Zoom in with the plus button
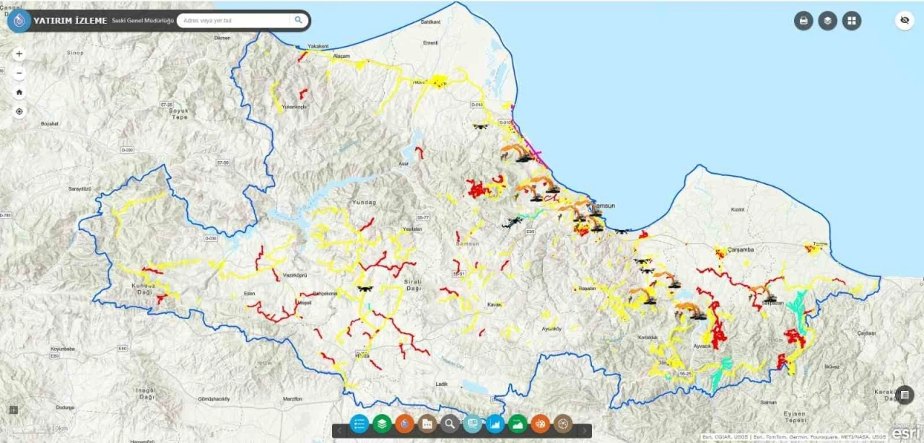The image size is (924, 443). (x=19, y=54)
